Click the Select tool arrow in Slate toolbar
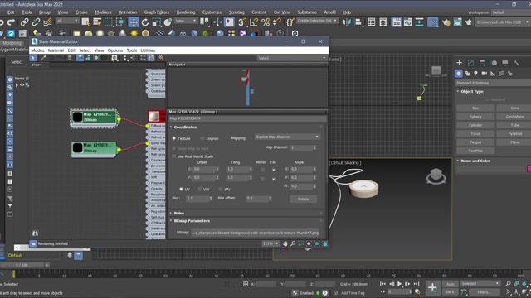This screenshot has width=531, height=298. [x=33, y=58]
